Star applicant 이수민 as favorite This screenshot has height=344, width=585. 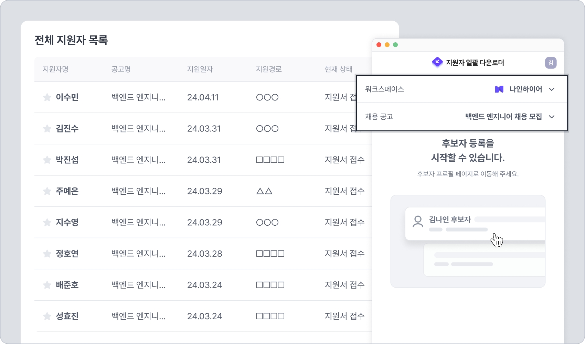47,97
